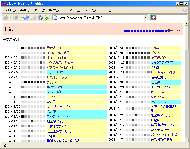Click the List page heading

pos(10,29)
